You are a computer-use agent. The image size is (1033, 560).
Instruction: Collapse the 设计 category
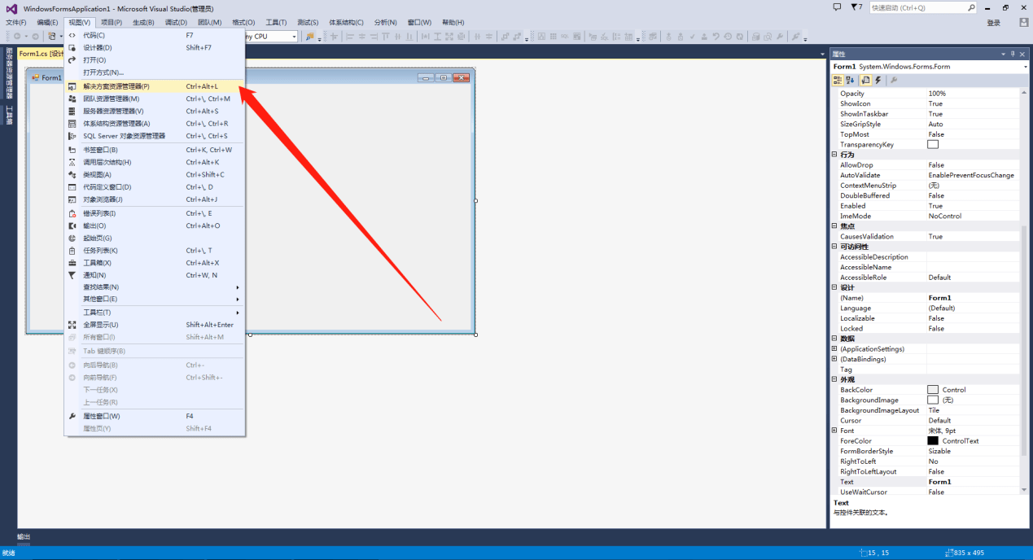[x=834, y=287]
